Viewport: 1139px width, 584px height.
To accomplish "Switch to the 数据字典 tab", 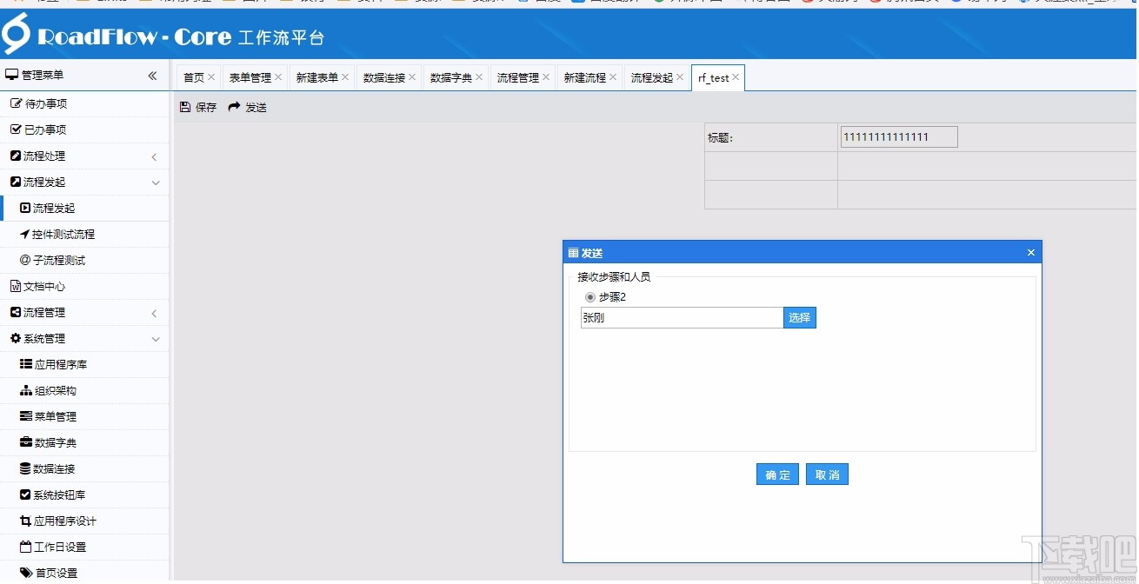I will point(453,77).
